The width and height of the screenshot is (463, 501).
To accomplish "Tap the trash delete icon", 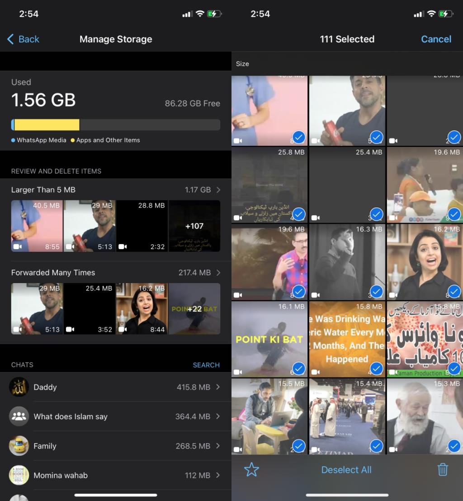I will pyautogui.click(x=443, y=469).
